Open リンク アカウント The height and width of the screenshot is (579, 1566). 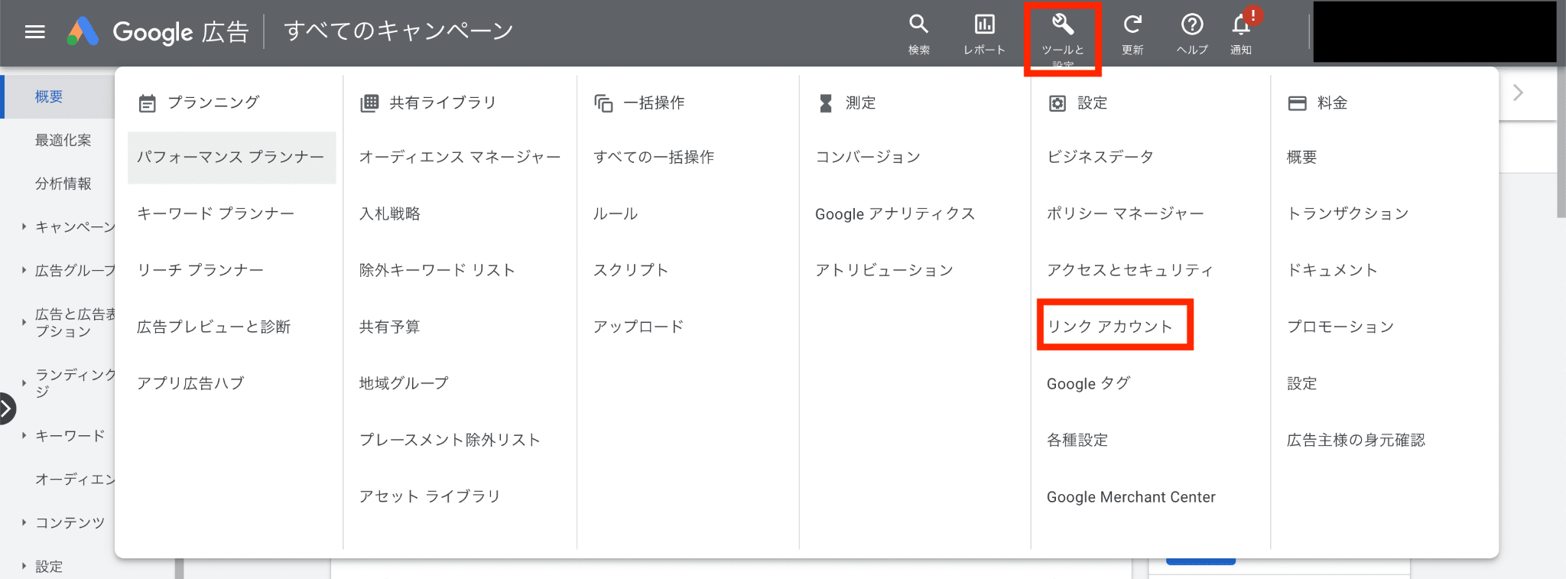1110,327
